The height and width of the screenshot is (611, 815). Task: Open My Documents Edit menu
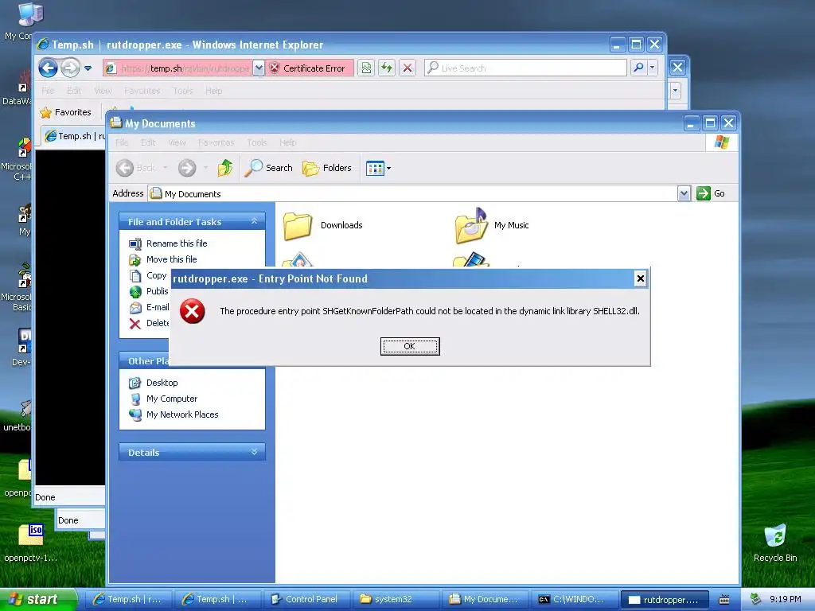148,142
